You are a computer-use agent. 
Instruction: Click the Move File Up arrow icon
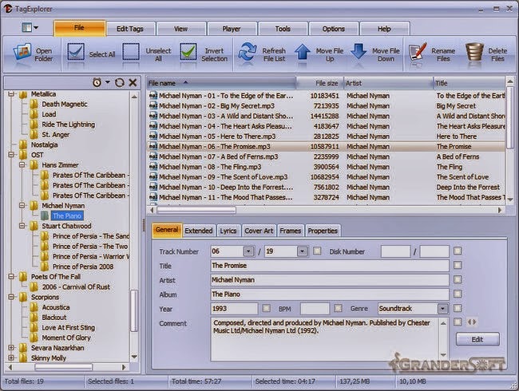point(302,52)
